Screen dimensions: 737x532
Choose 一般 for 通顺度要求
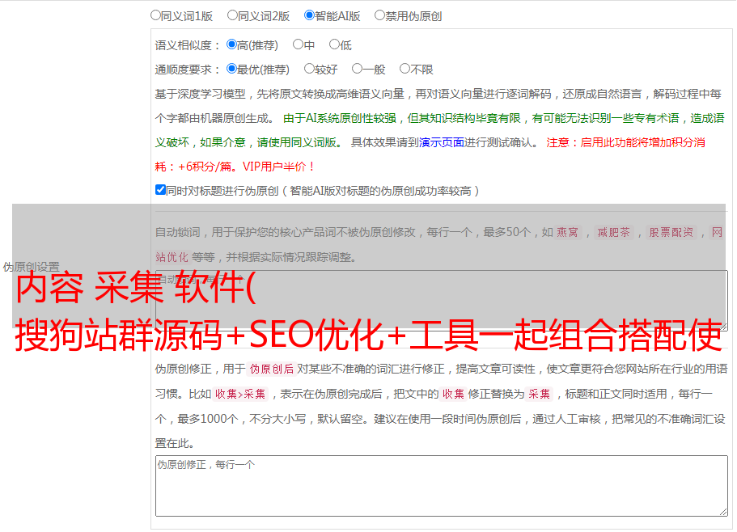tap(358, 70)
